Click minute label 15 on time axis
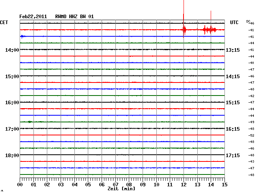Screen dimensions: 256x195 224,184
